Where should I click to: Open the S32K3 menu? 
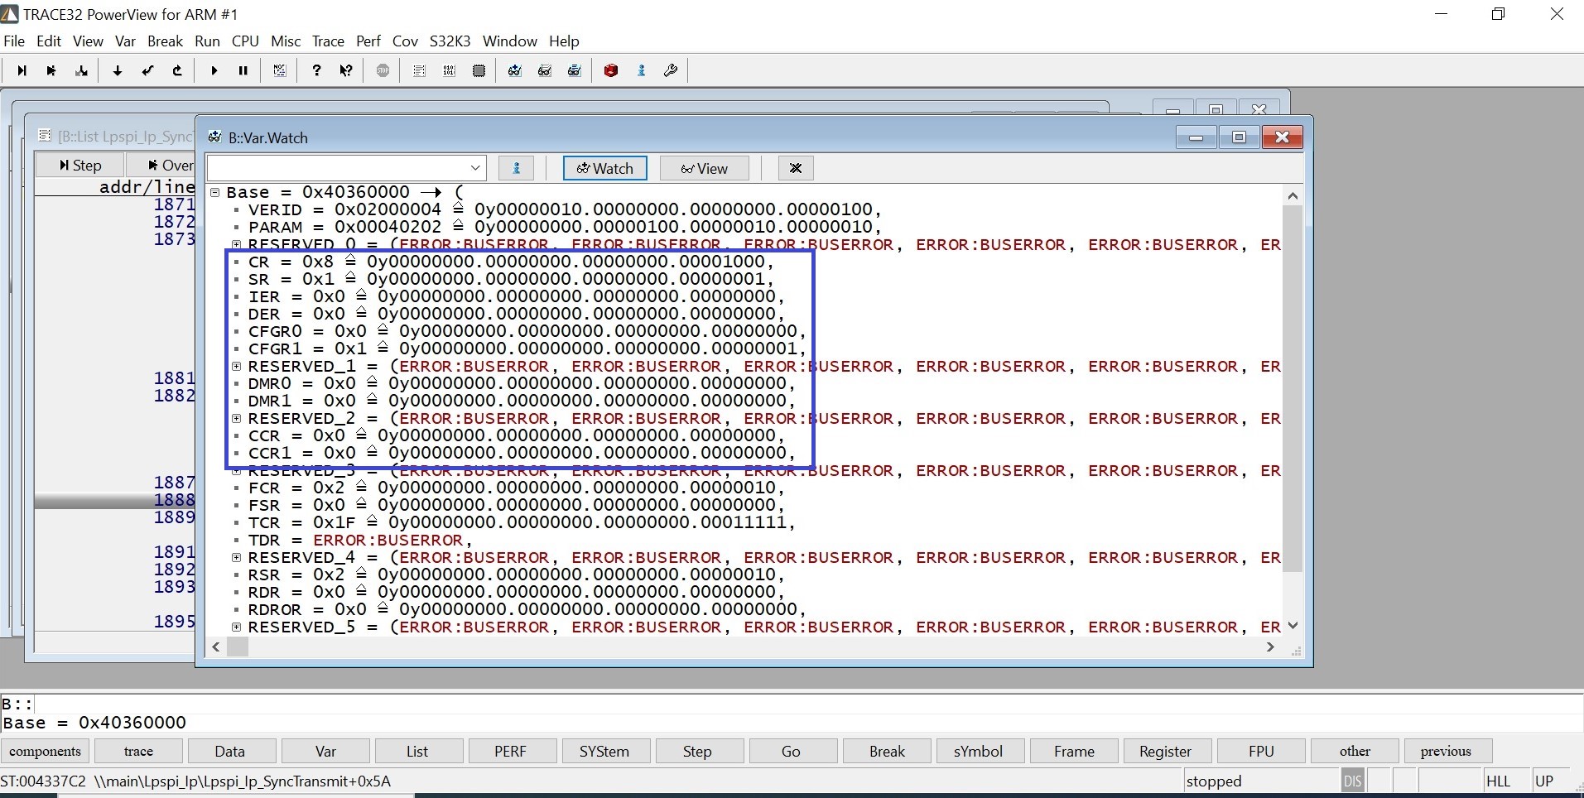450,41
